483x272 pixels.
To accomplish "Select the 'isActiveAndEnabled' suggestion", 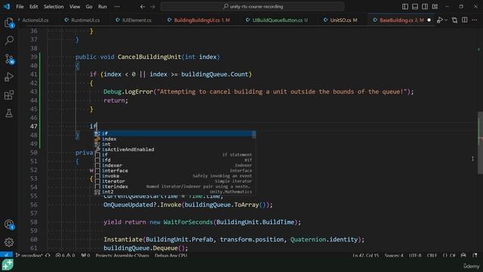I will (174, 150).
